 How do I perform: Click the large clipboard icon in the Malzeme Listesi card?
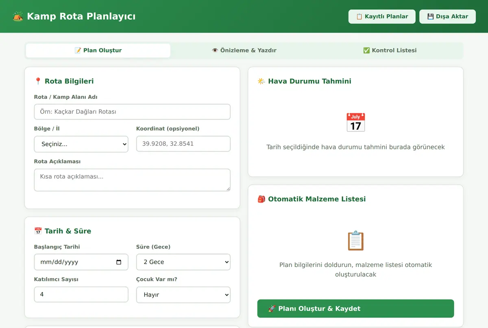pyautogui.click(x=355, y=241)
